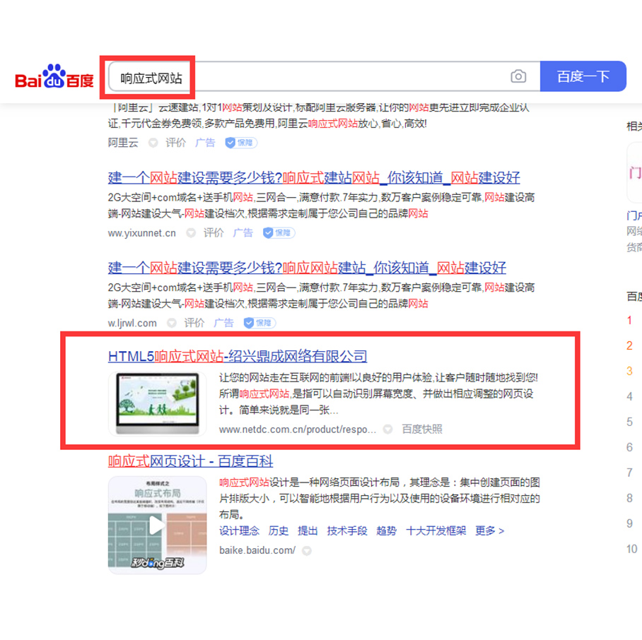The height and width of the screenshot is (640, 642).
Task: Open 响应式网页设计 - 百度百科 result
Action: [190, 461]
